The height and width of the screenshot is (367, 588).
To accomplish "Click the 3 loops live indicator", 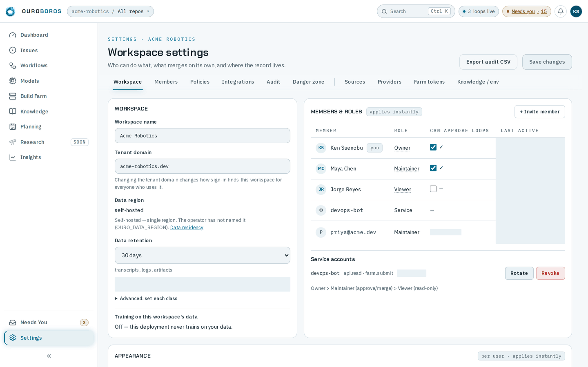I will tap(479, 11).
